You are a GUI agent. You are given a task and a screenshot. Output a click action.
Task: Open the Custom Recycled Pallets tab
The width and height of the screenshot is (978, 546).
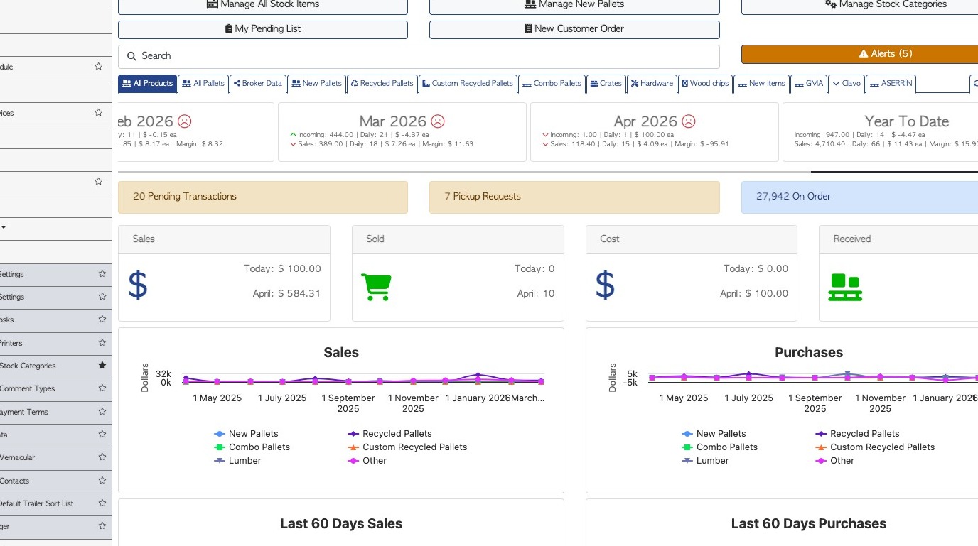[x=467, y=84]
